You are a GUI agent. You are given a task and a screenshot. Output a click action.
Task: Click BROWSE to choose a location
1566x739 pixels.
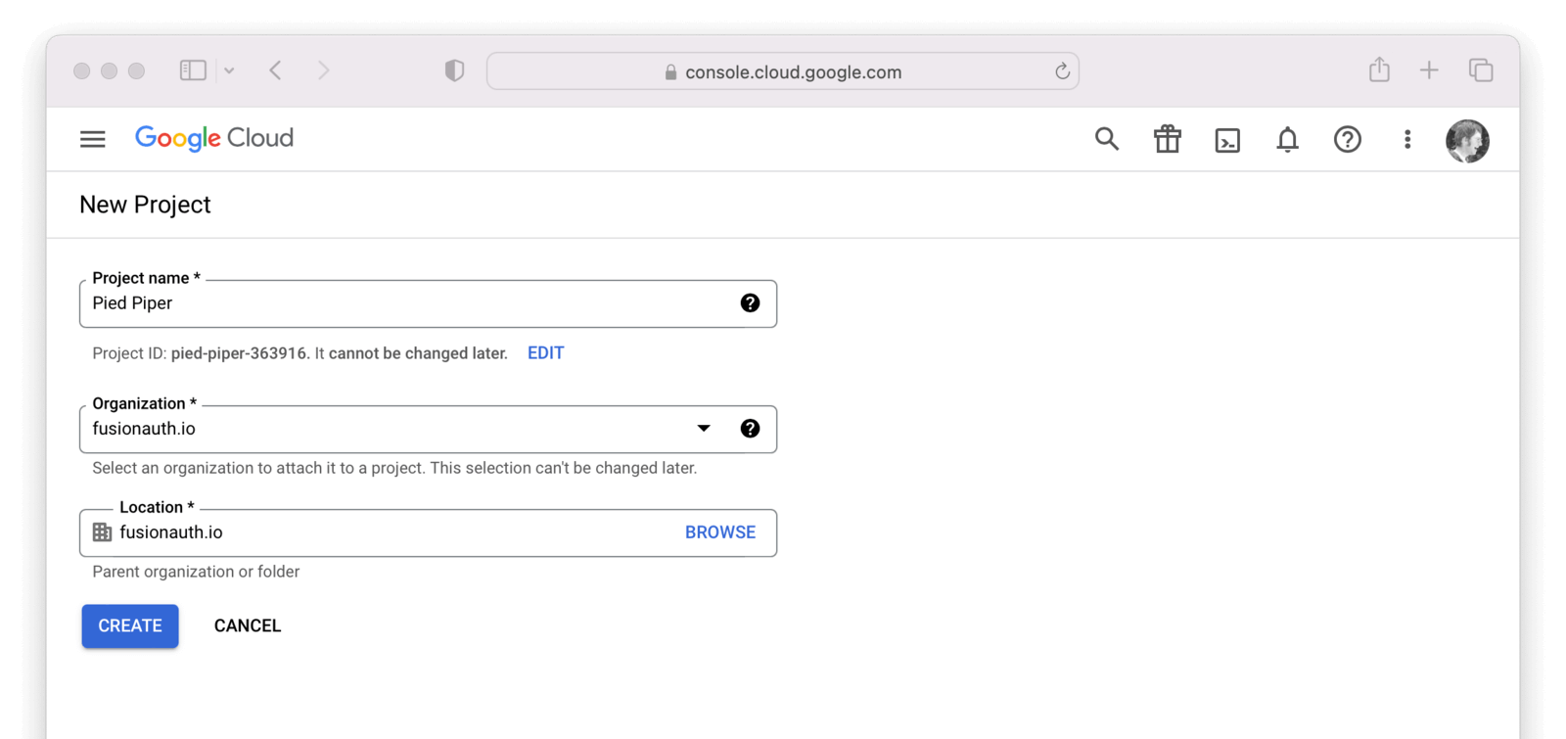pos(720,532)
